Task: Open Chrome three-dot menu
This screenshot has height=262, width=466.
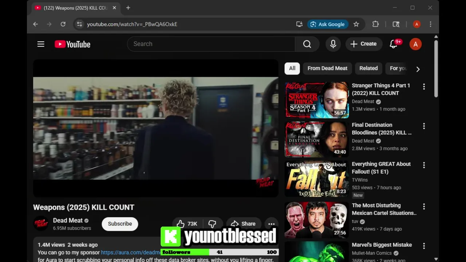Action: pos(430,24)
